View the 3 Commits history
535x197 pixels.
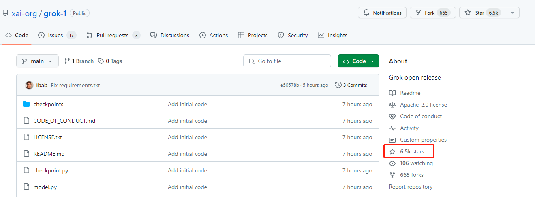coord(351,85)
